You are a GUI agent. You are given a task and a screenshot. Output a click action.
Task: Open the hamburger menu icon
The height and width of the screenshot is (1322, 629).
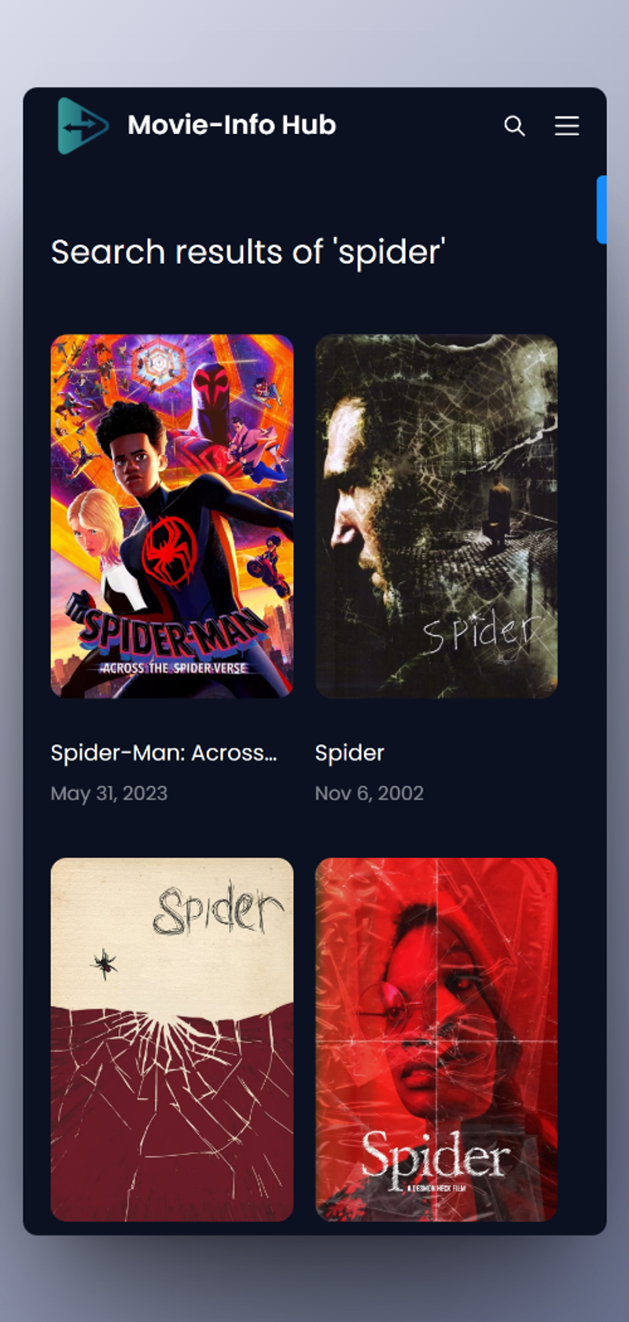click(x=567, y=126)
